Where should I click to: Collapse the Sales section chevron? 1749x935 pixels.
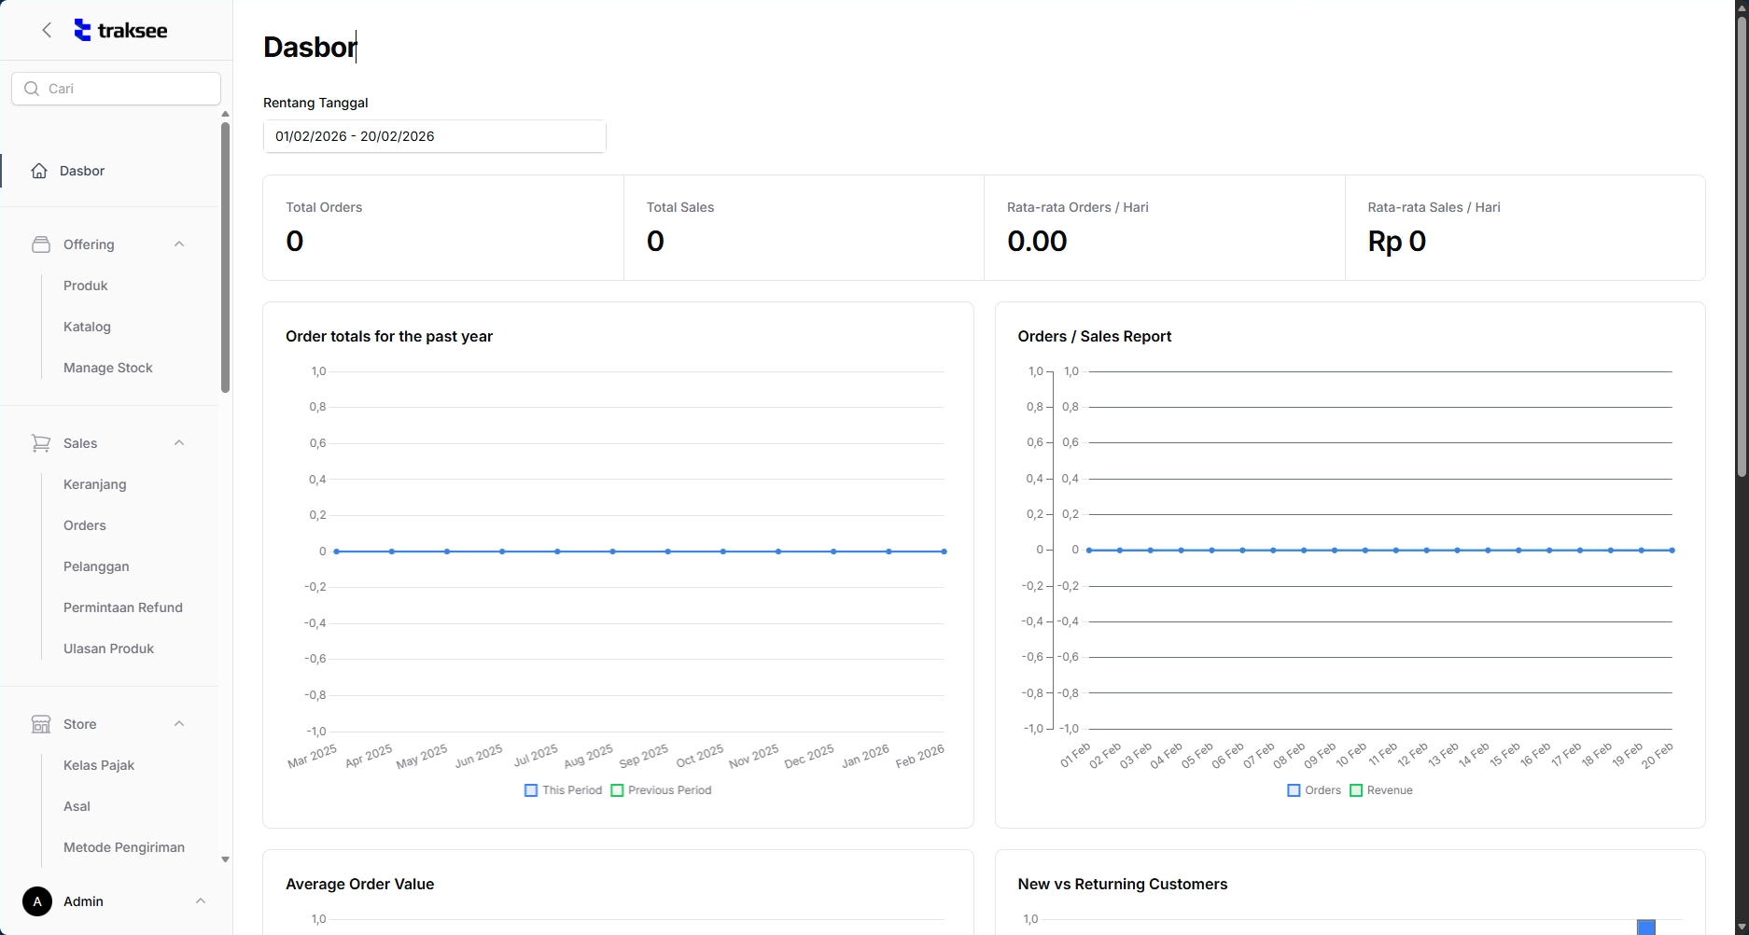(x=179, y=443)
